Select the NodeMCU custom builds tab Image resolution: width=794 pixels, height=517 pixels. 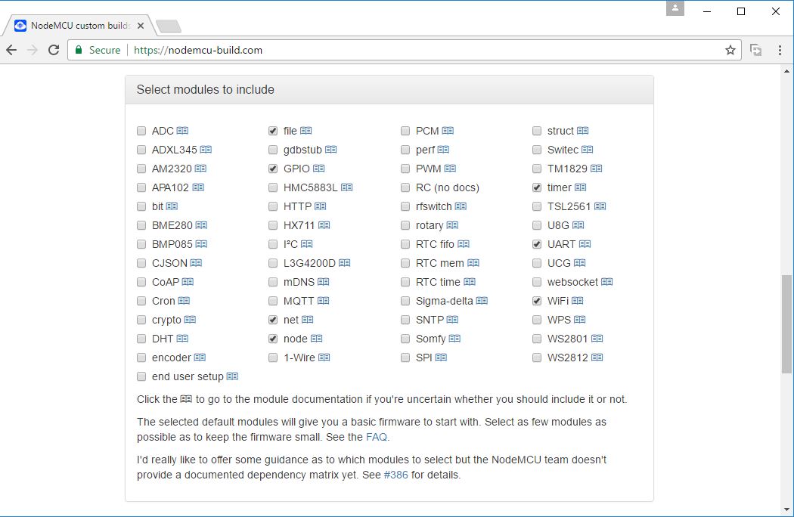pos(79,25)
